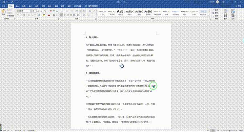244x132 pixels.
Task: Switch to Read Mode view
Action: pyautogui.click(x=208, y=131)
